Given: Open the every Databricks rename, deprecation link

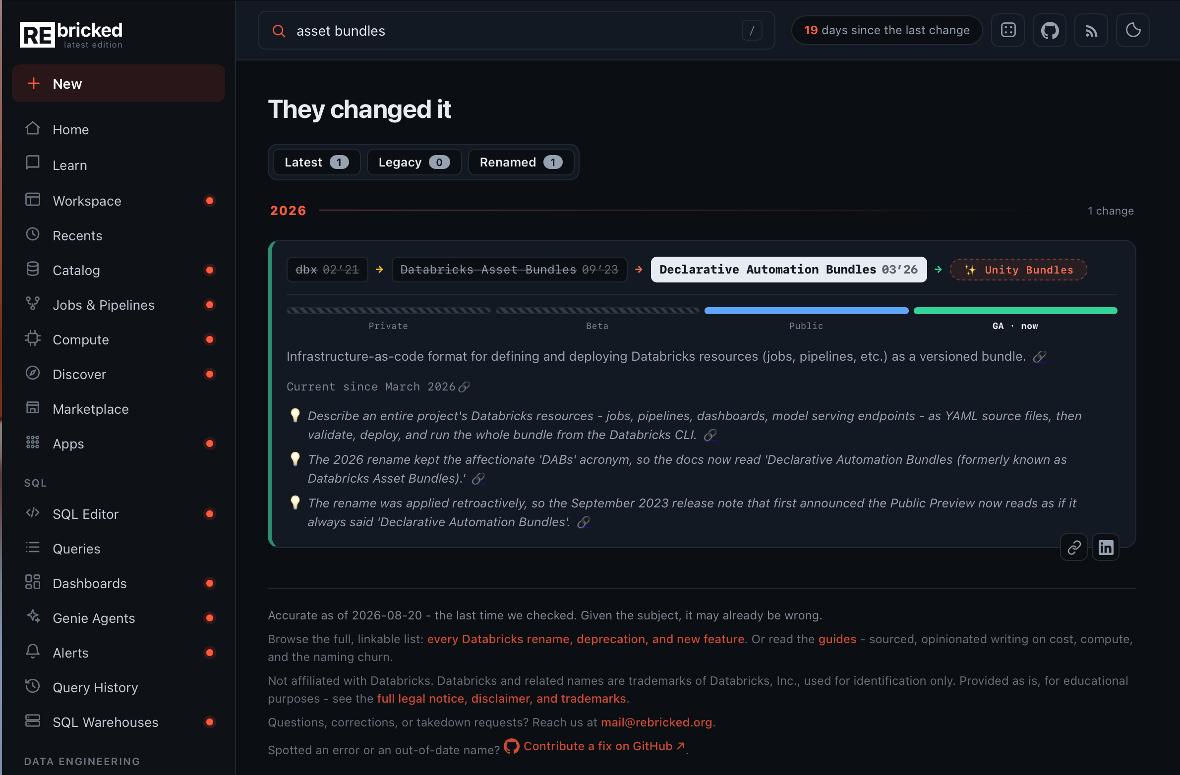Looking at the screenshot, I should [586, 639].
